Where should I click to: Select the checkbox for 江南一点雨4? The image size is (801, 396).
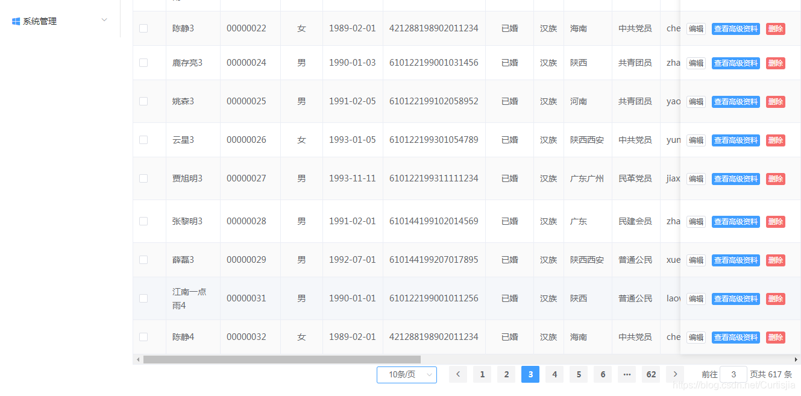[143, 298]
